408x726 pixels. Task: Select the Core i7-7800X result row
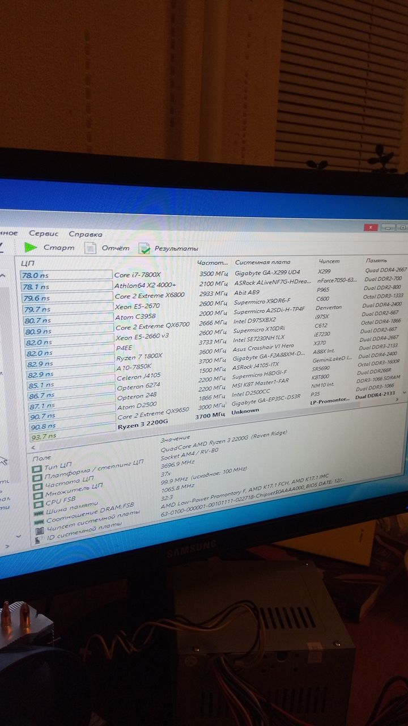click(213, 274)
